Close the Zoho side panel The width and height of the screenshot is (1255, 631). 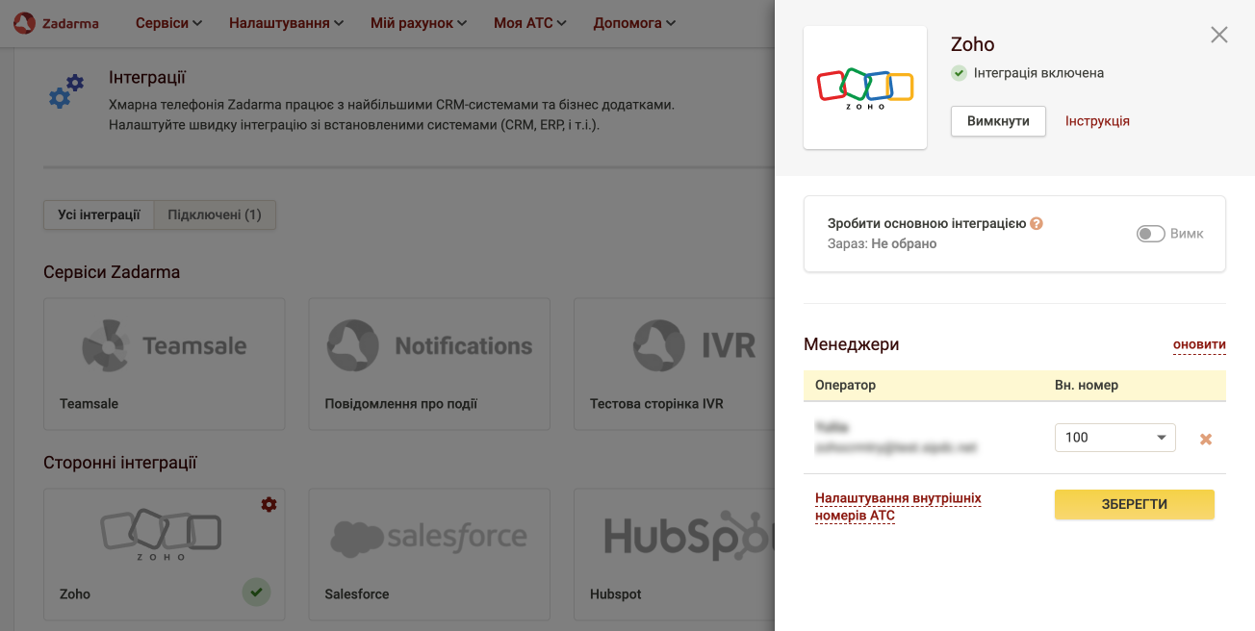pos(1219,36)
